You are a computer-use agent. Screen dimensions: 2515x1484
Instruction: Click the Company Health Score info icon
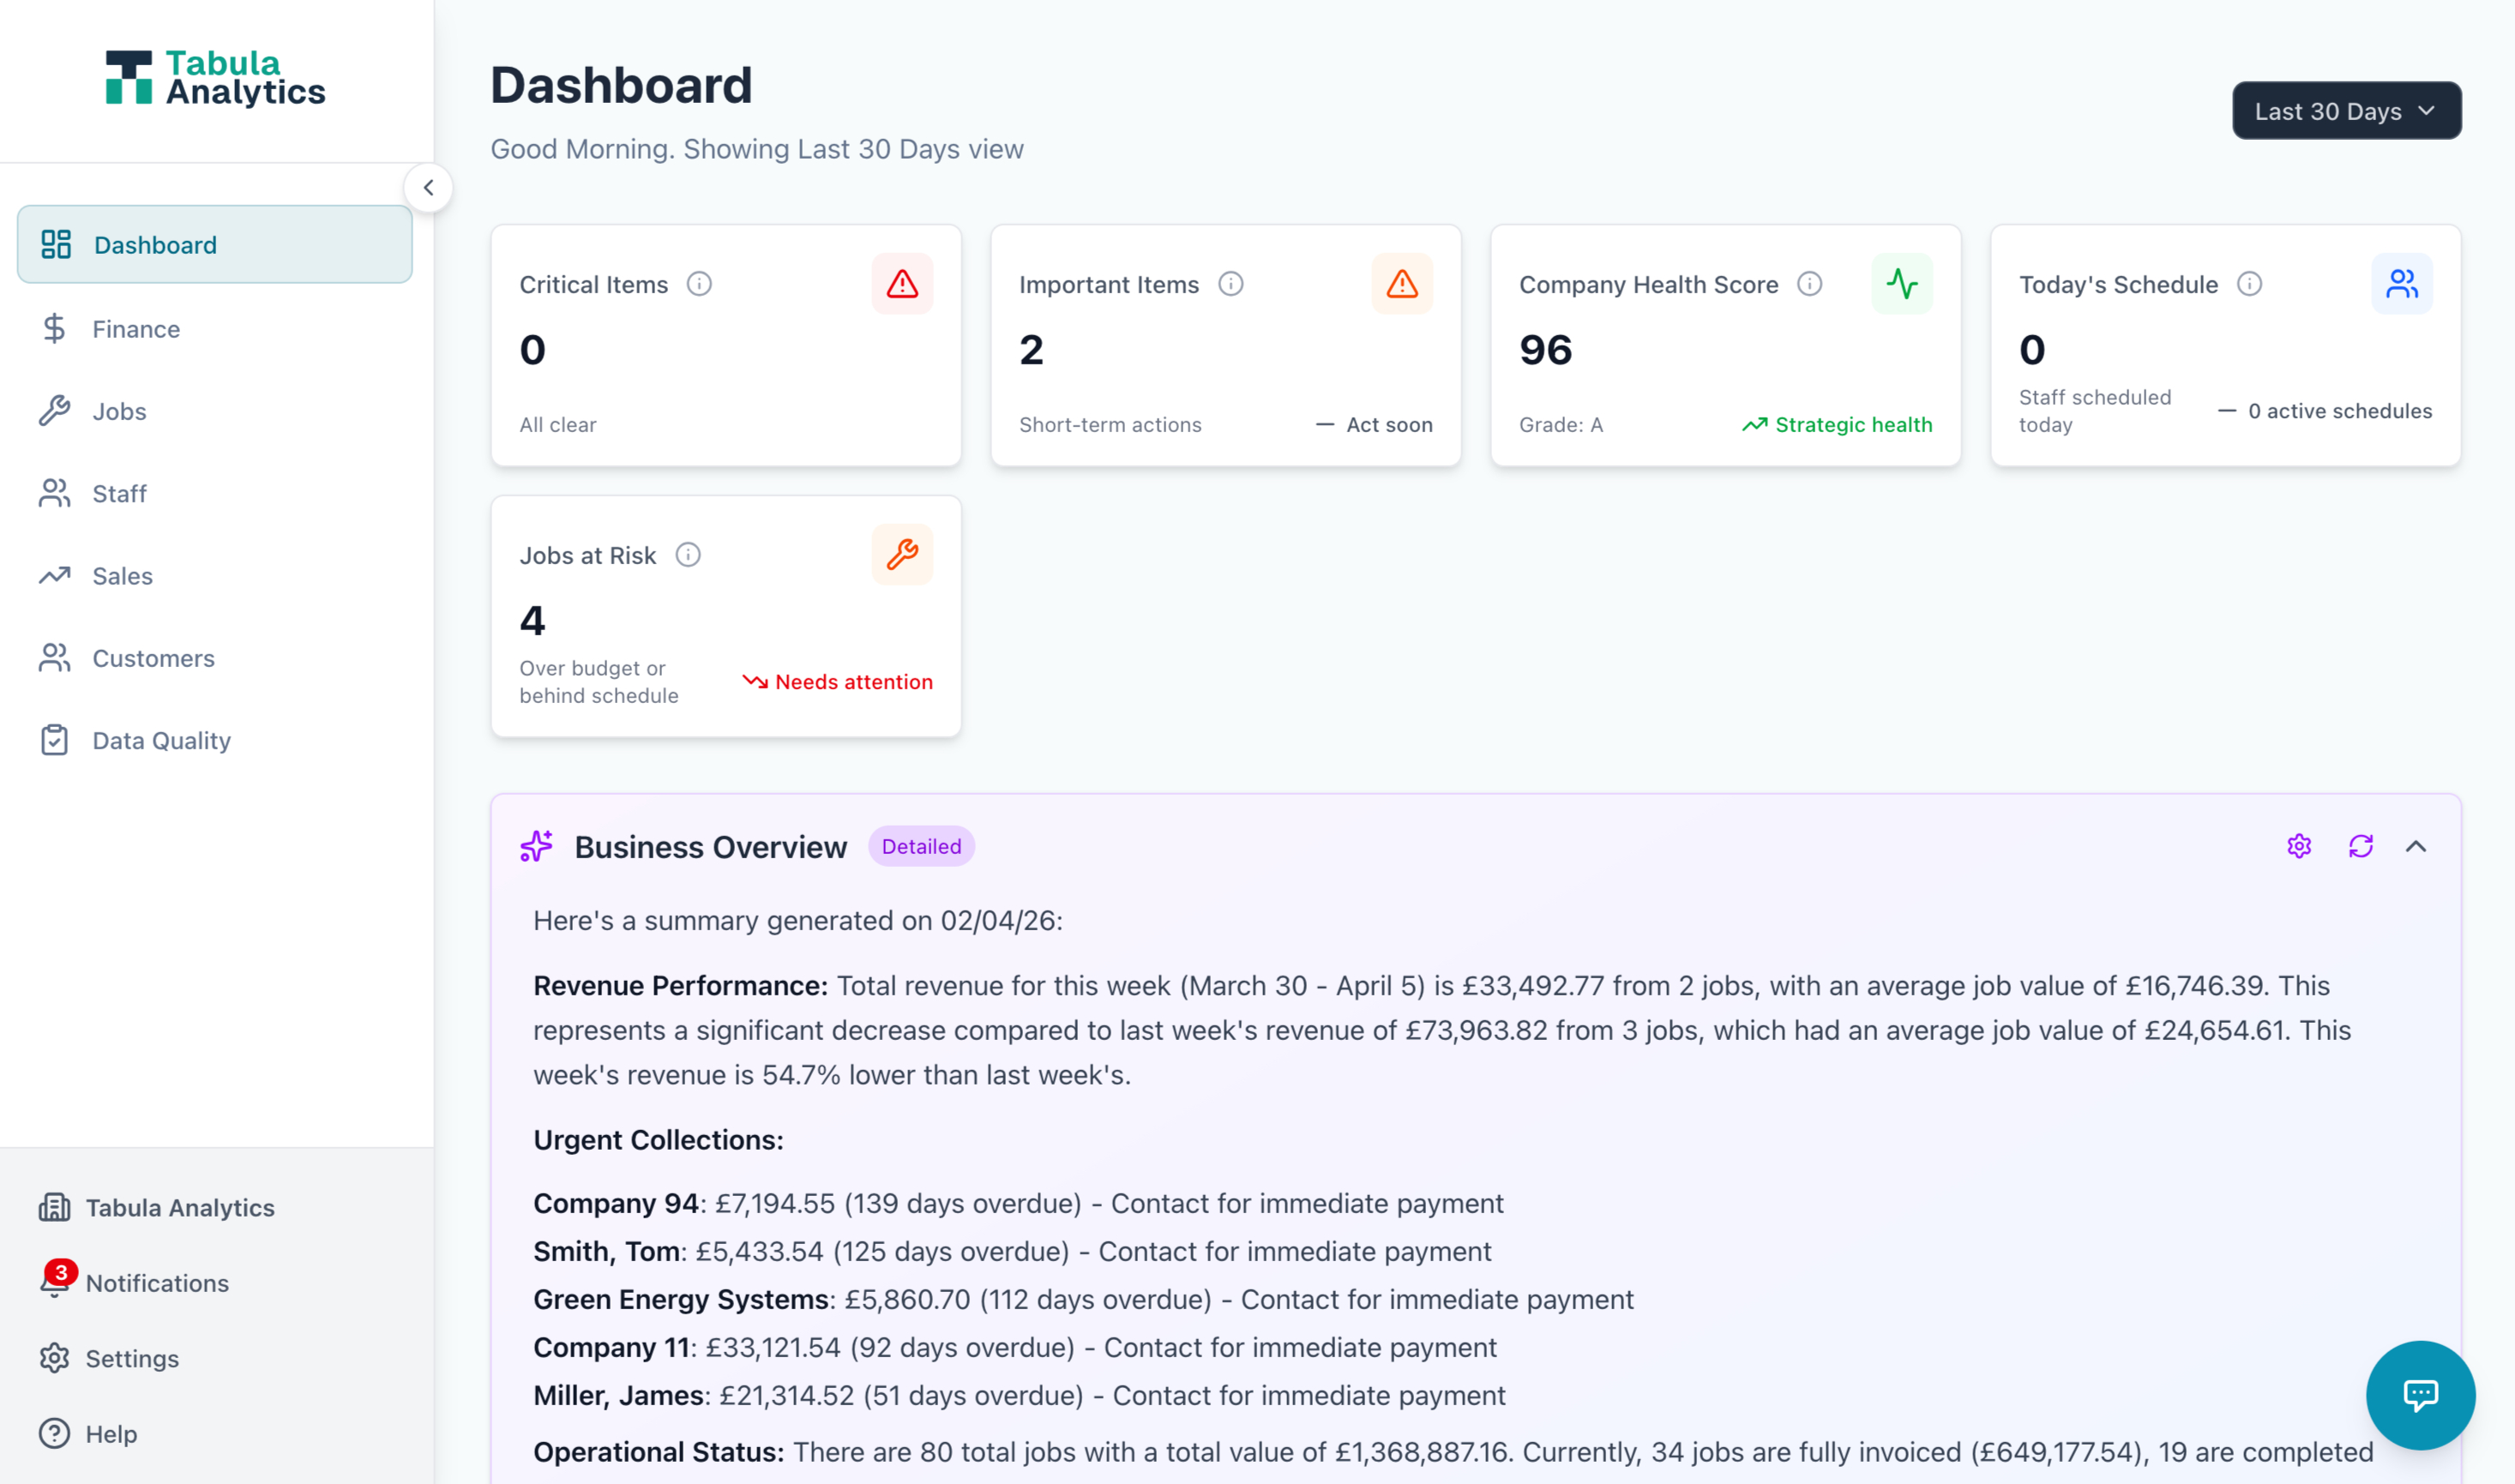click(x=1809, y=284)
